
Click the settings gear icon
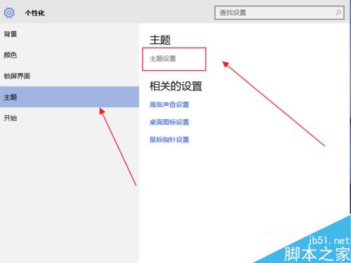tap(9, 13)
